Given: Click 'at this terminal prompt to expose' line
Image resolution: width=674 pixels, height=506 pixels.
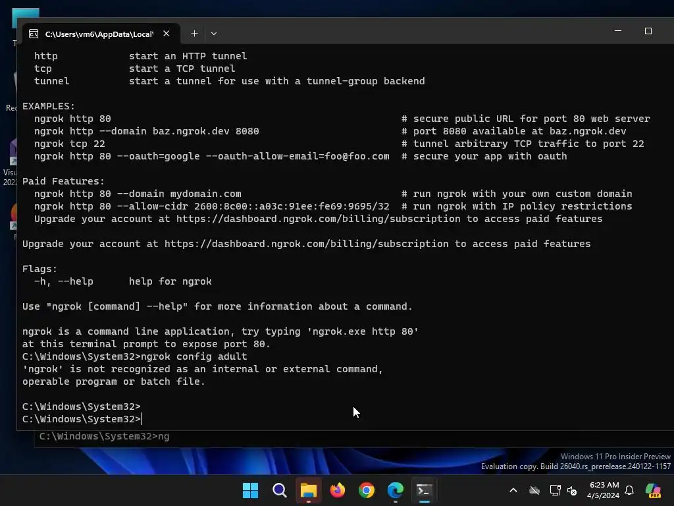Looking at the screenshot, I should 146,344.
